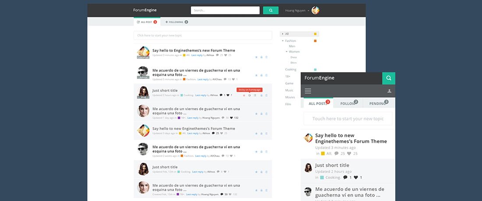Image resolution: width=482 pixels, height=201 pixels.
Task: Click the ForumEngine logo in desktop header
Action: click(145, 11)
